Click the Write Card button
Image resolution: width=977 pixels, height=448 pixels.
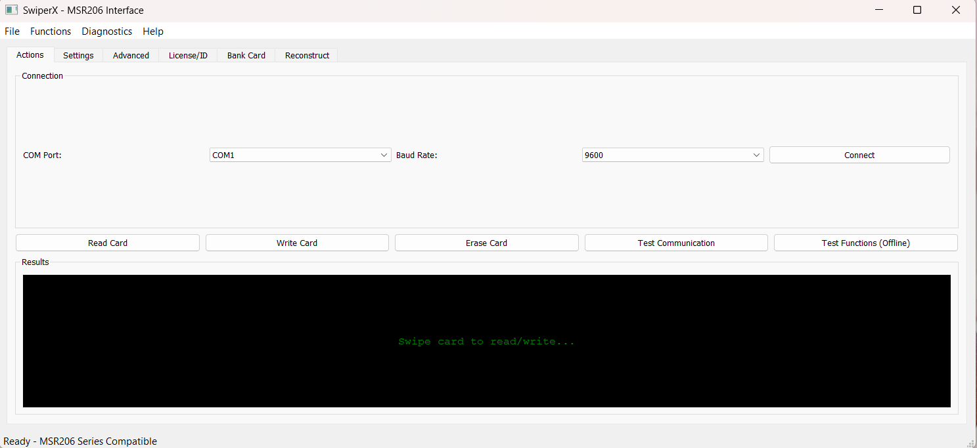(x=297, y=243)
